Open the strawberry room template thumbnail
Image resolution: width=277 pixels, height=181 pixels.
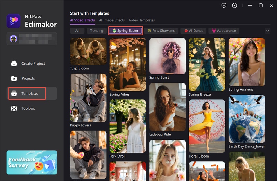[128, 171]
